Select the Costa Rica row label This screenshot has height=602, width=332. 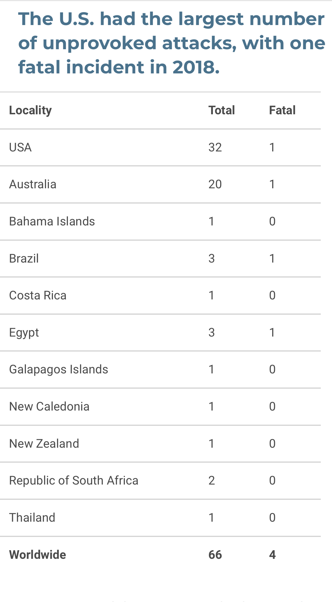point(38,295)
